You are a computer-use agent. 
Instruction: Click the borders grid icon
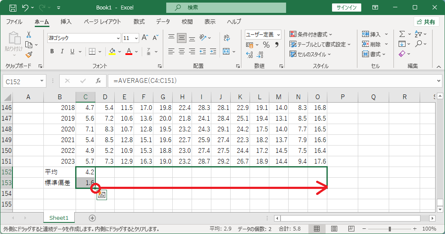92,52
